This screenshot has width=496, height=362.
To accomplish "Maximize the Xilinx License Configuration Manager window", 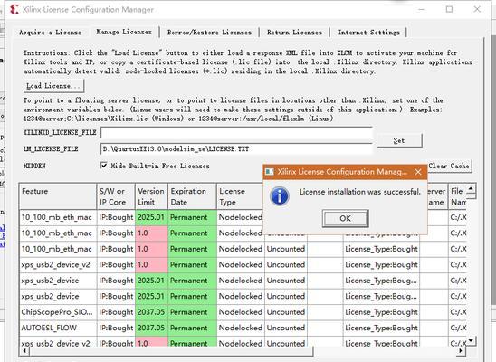I will [x=449, y=9].
